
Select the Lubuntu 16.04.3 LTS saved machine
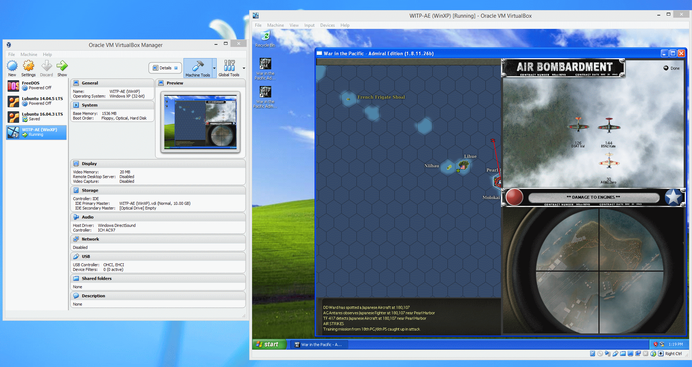coord(36,117)
